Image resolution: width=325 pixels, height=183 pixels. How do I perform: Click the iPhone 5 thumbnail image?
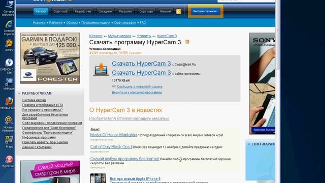(98, 178)
